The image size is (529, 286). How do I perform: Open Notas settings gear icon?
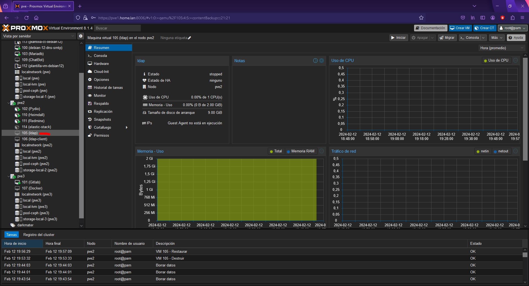322,61
